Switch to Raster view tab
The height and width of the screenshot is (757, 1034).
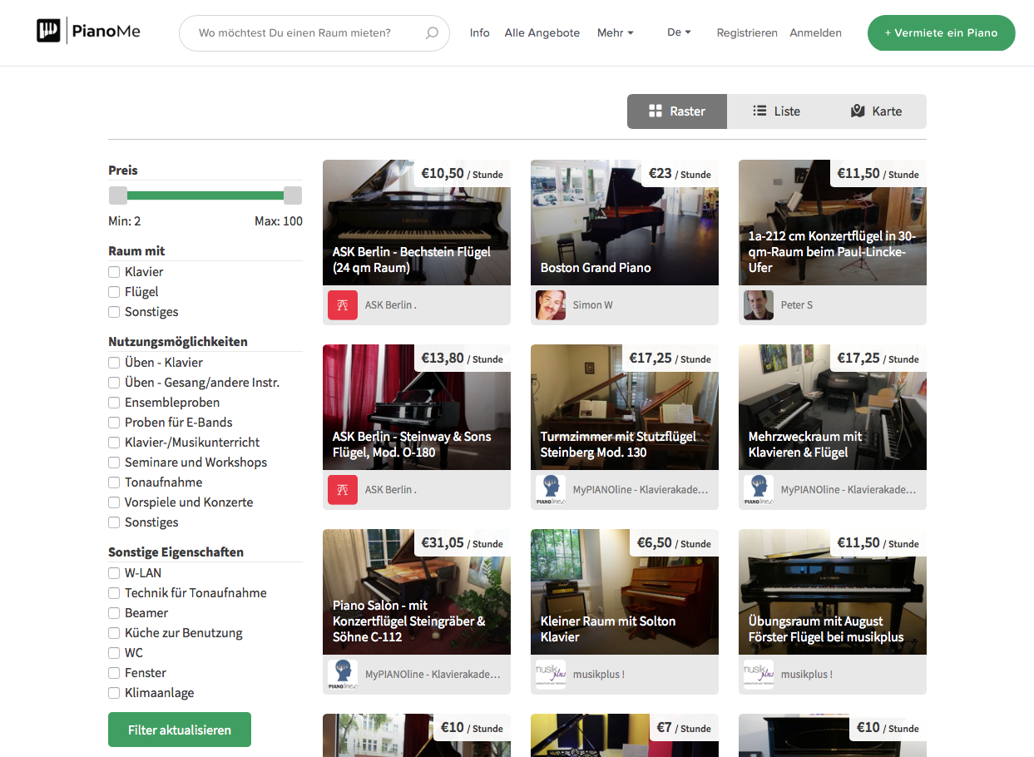pos(677,111)
